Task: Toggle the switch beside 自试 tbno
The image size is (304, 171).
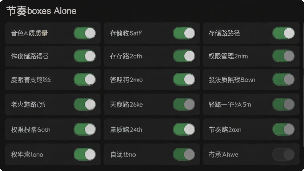Action: coord(184,154)
